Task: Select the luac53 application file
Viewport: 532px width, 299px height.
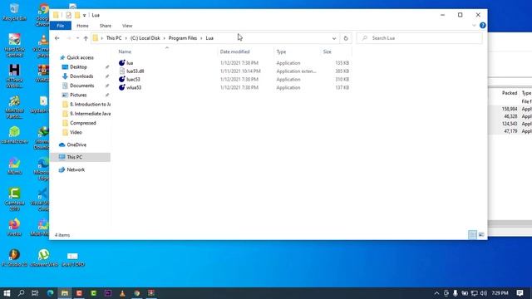Action: pyautogui.click(x=133, y=80)
